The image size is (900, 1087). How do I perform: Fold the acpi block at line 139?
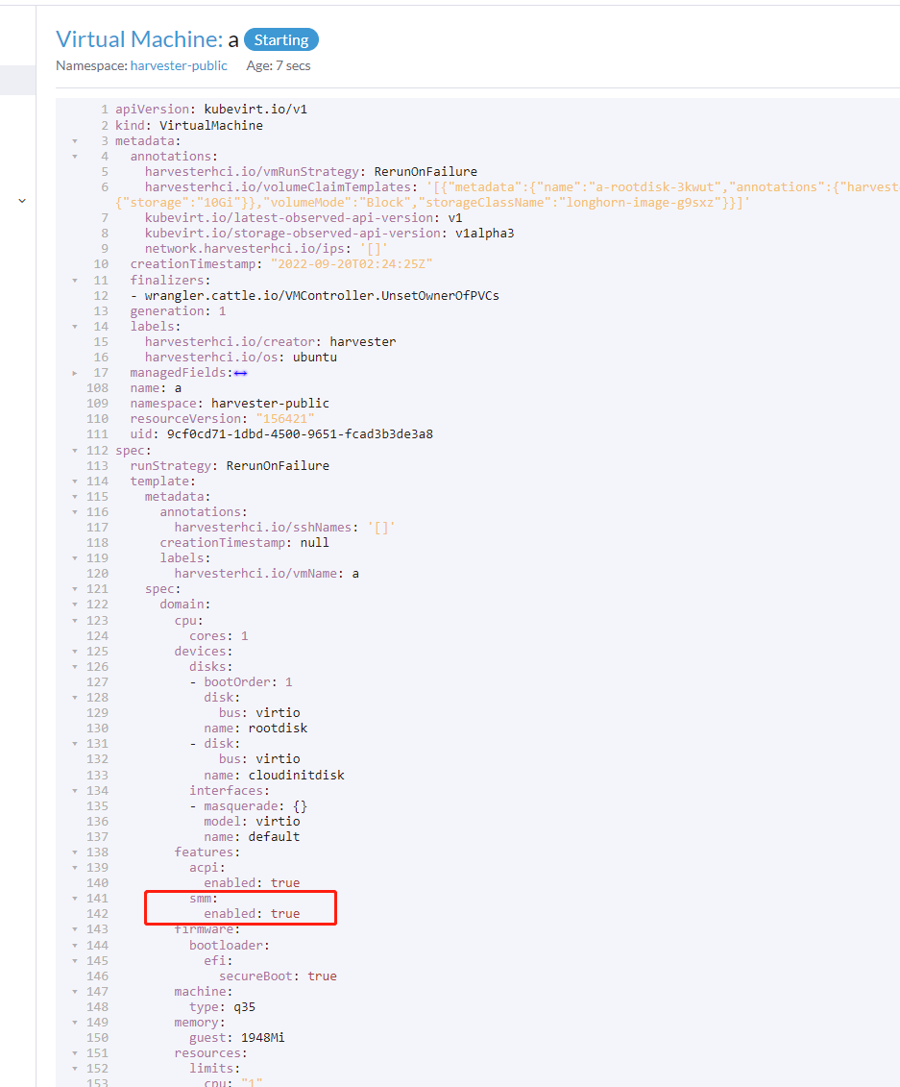[x=75, y=867]
